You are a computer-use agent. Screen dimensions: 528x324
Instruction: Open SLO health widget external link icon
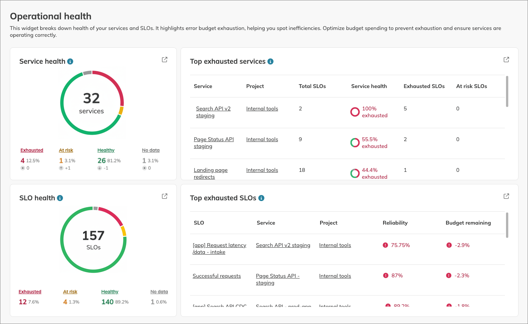pos(165,196)
